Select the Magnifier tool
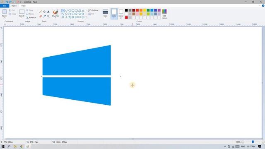The width and height of the screenshot is (265, 149). tap(48, 17)
